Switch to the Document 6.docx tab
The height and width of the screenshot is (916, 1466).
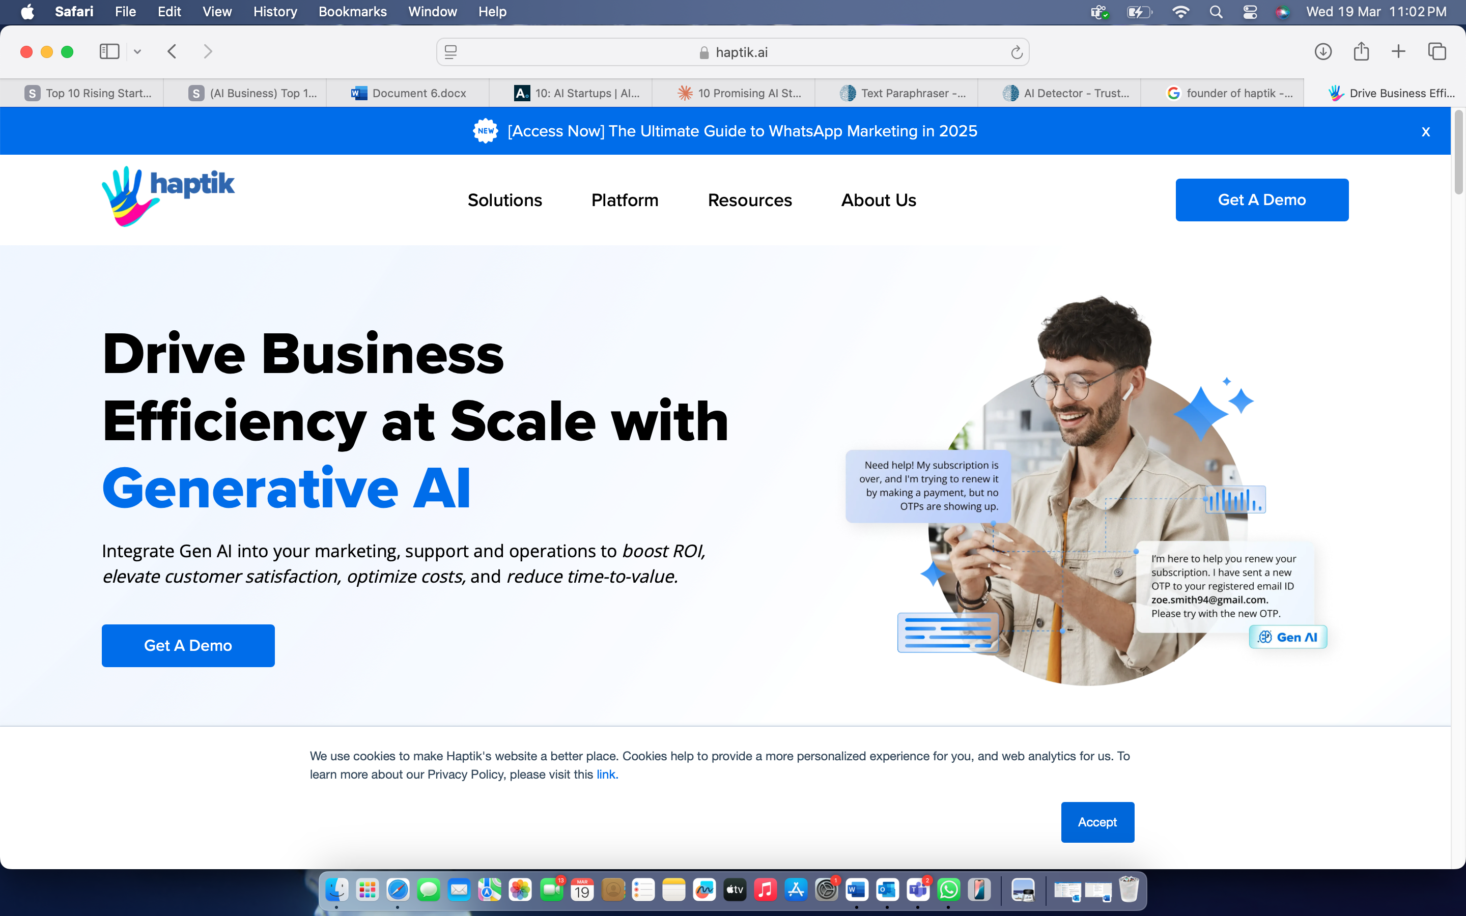coord(408,93)
